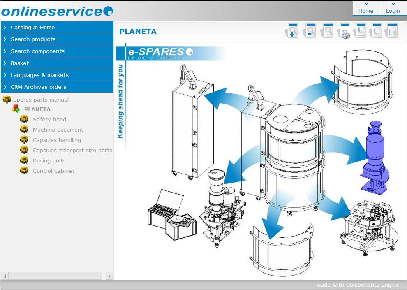This screenshot has height=290, width=407.
Task: Go to Catalogue Home menu
Action: [x=57, y=27]
